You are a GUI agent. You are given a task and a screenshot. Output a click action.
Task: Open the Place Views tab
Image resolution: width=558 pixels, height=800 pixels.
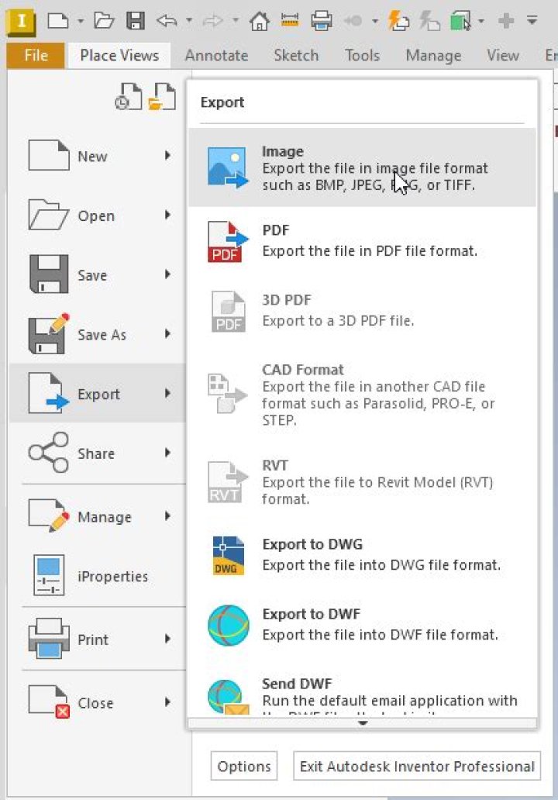[119, 55]
